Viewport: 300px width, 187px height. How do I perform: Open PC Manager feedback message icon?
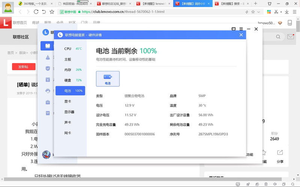click(x=234, y=29)
